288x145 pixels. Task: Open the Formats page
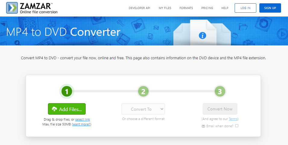186,8
